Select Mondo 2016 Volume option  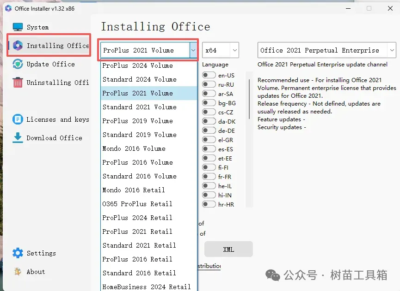(149, 148)
